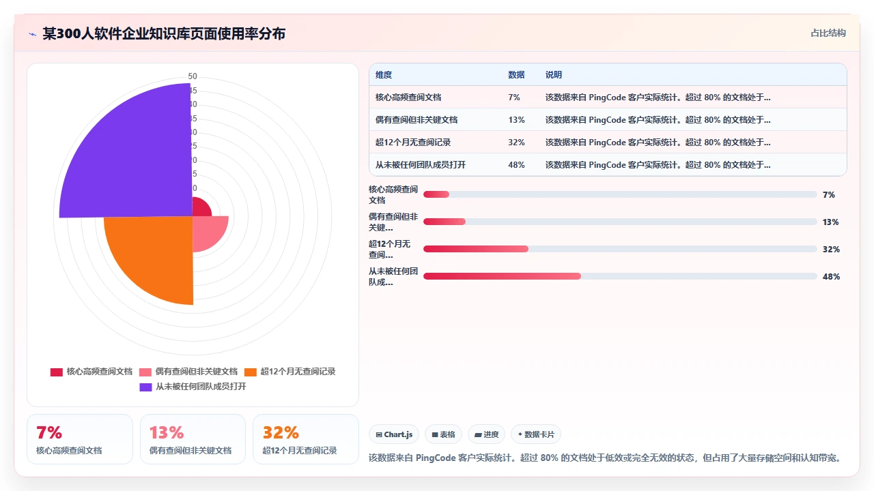Open the 13% 偶有查阅但非关键文档 data card
This screenshot has height=491, width=874.
[x=193, y=439]
